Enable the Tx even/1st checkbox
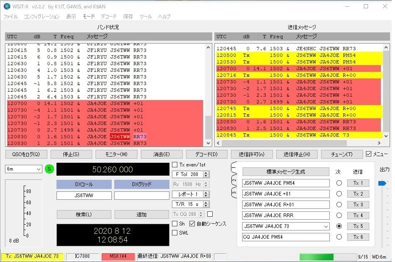The height and width of the screenshot is (262, 395). (x=174, y=165)
